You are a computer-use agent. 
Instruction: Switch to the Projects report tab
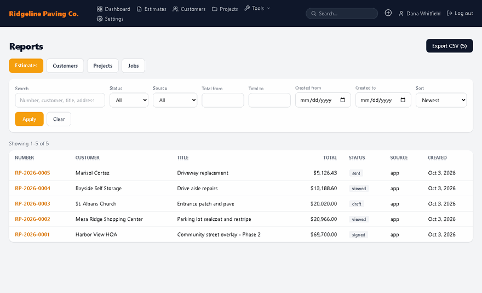point(102,66)
